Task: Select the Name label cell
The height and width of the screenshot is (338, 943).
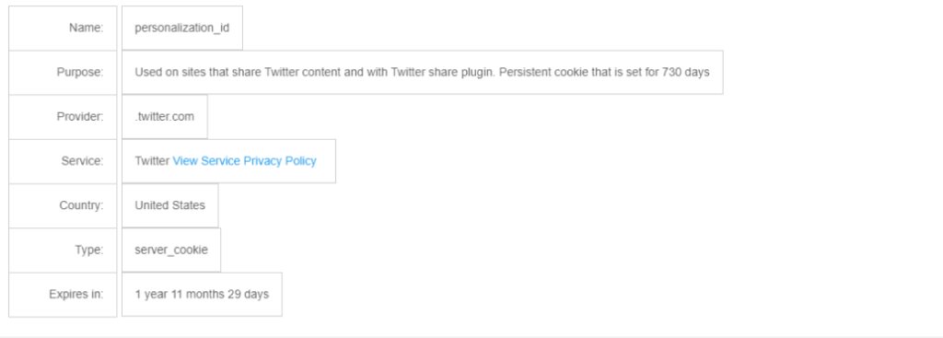Action: [x=63, y=29]
